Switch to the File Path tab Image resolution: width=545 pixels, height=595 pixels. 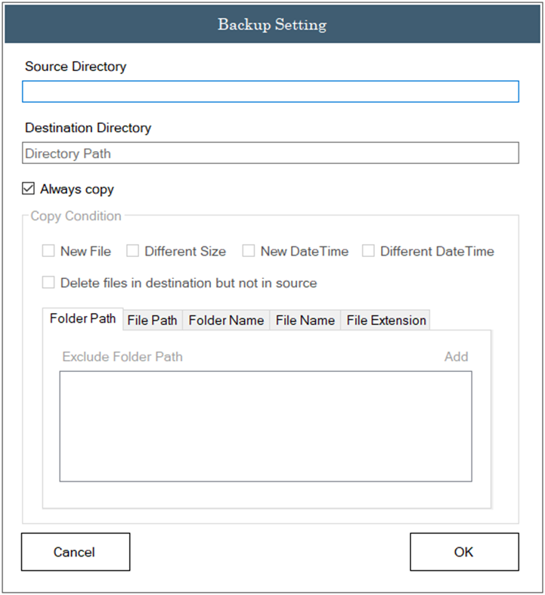(153, 321)
